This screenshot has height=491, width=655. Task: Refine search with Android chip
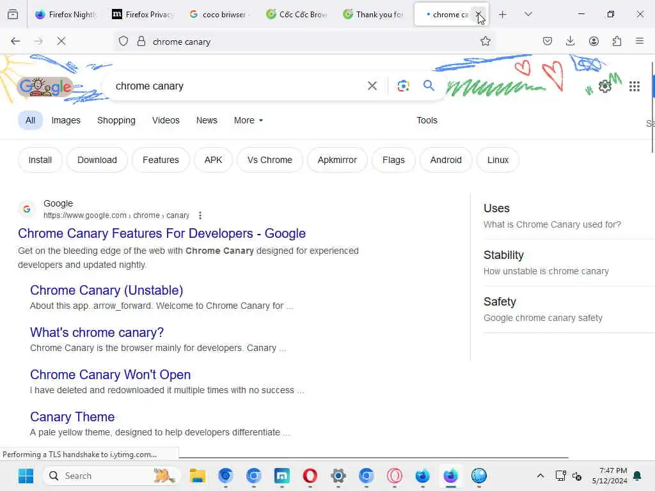(446, 160)
